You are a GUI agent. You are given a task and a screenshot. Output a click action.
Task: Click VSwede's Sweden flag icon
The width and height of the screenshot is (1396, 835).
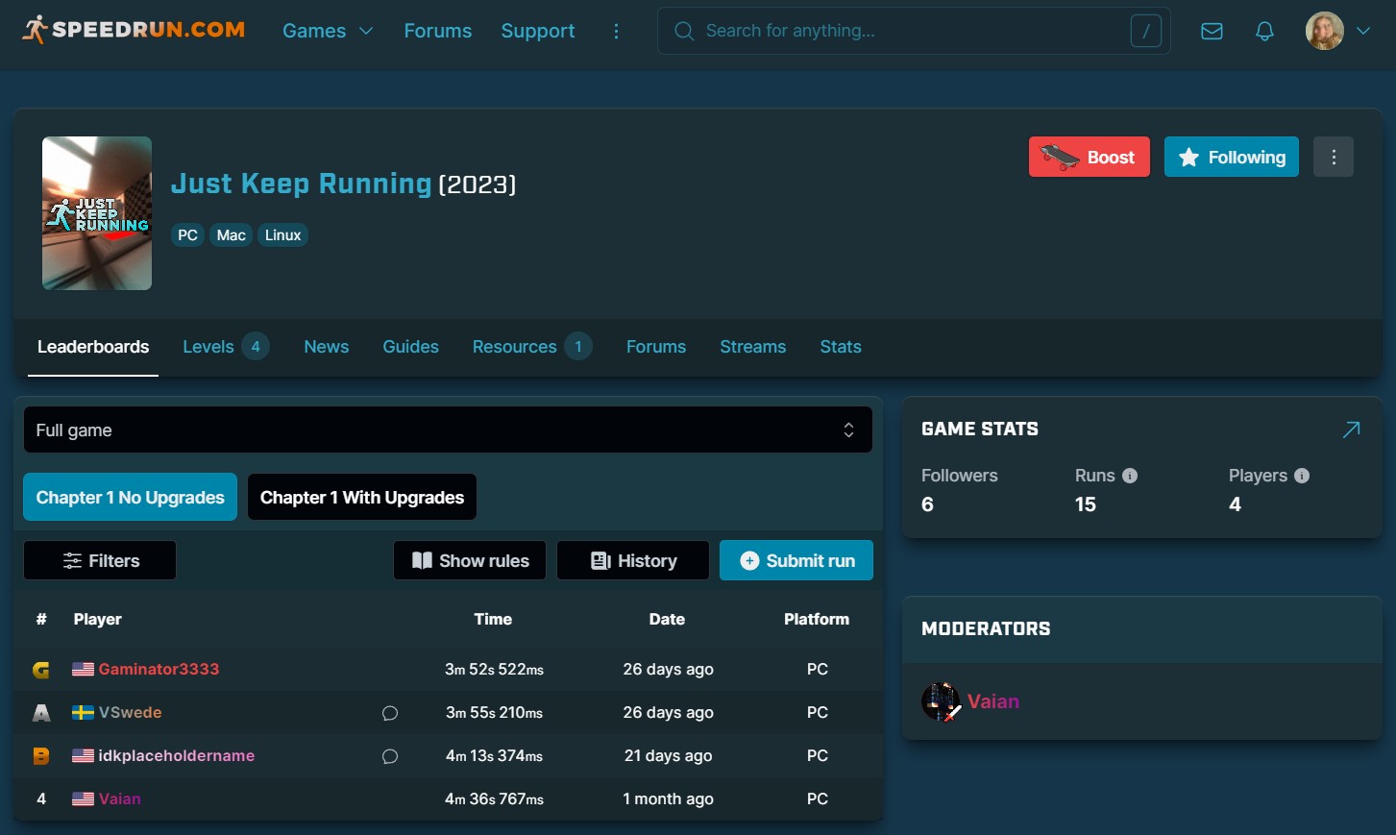coord(84,712)
